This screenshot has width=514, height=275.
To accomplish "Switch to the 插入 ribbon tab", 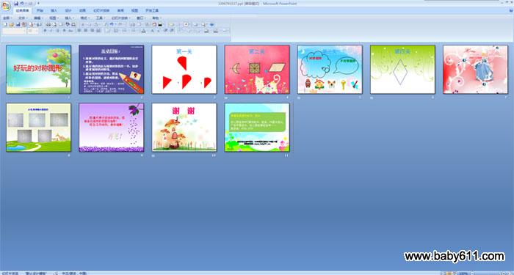I will [x=54, y=10].
